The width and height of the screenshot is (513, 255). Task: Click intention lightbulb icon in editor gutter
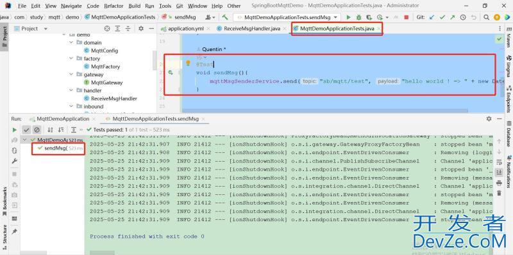point(188,63)
